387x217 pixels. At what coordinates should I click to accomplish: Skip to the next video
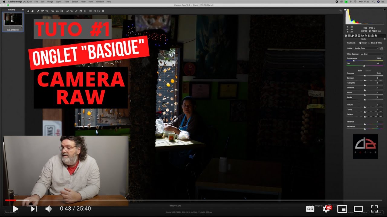pos(34,209)
